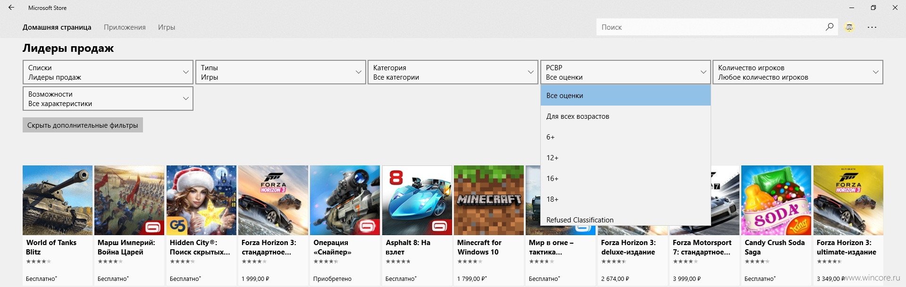Switch to the Приложения tab
The image size is (906, 287).
[x=125, y=27]
